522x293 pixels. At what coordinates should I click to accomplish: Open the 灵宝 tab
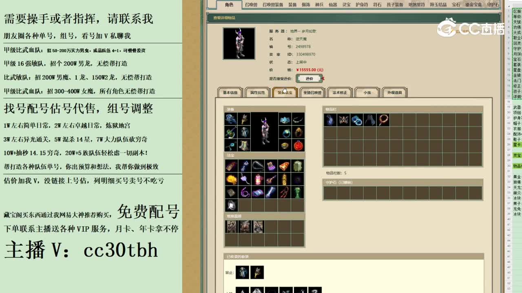[x=346, y=5]
